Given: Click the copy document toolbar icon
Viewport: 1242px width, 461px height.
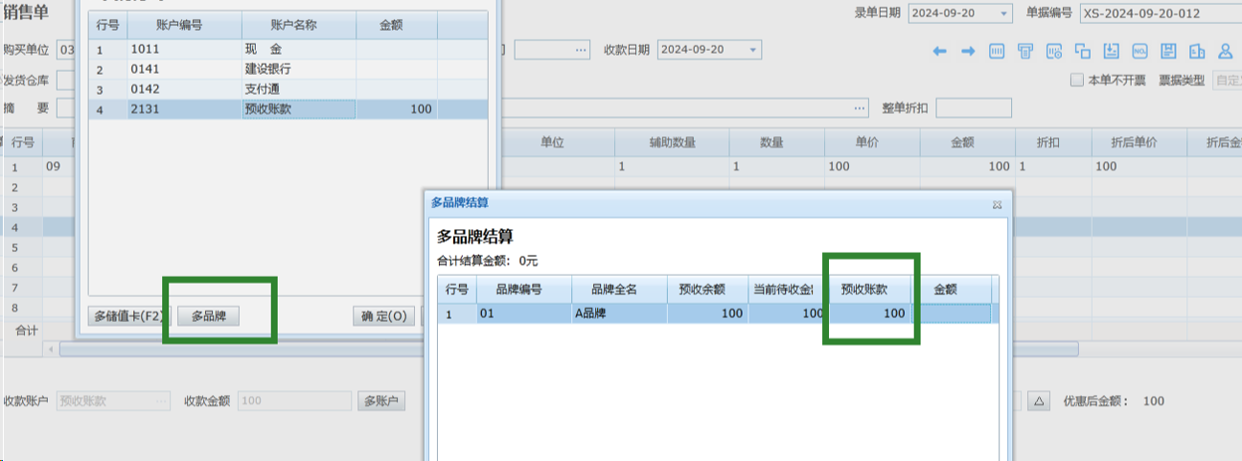Looking at the screenshot, I should 1083,51.
